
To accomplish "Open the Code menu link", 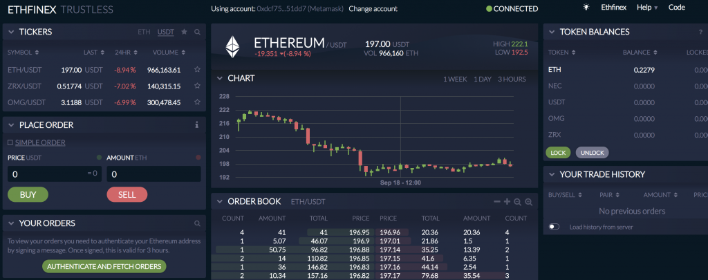I will point(676,7).
